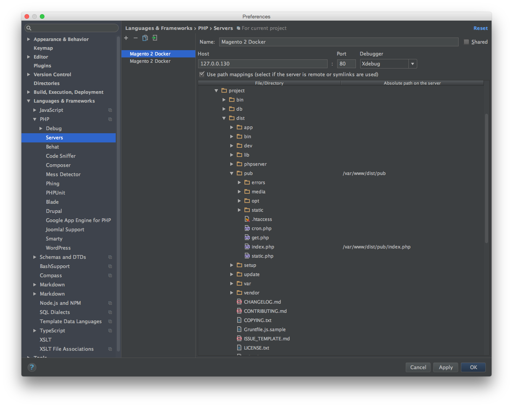Open the Keymap settings page

43,48
